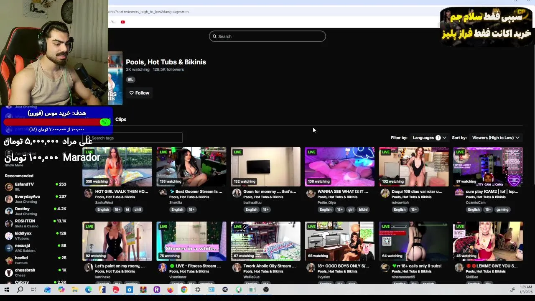Click the browser address bar URL
Screen dimensions: 535x301
148,12
